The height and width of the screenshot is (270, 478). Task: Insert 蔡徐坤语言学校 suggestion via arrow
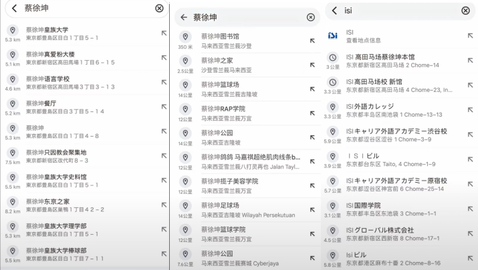click(164, 83)
